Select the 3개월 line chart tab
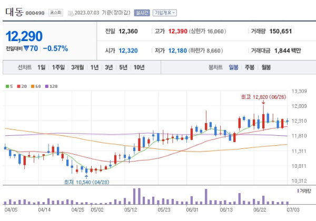The image size is (316, 221). coord(77,67)
